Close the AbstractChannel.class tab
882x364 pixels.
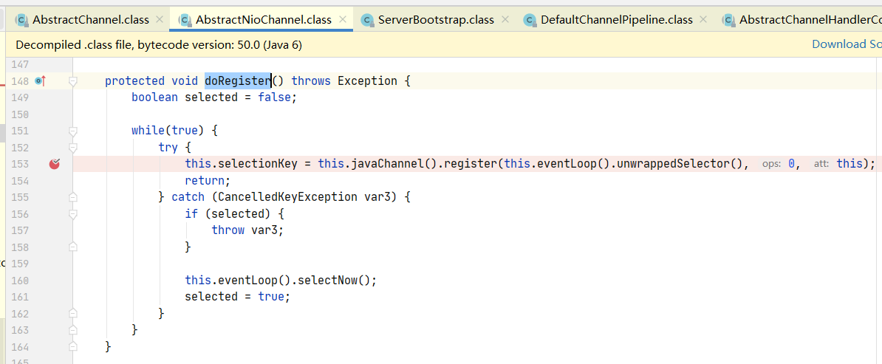pyautogui.click(x=160, y=20)
